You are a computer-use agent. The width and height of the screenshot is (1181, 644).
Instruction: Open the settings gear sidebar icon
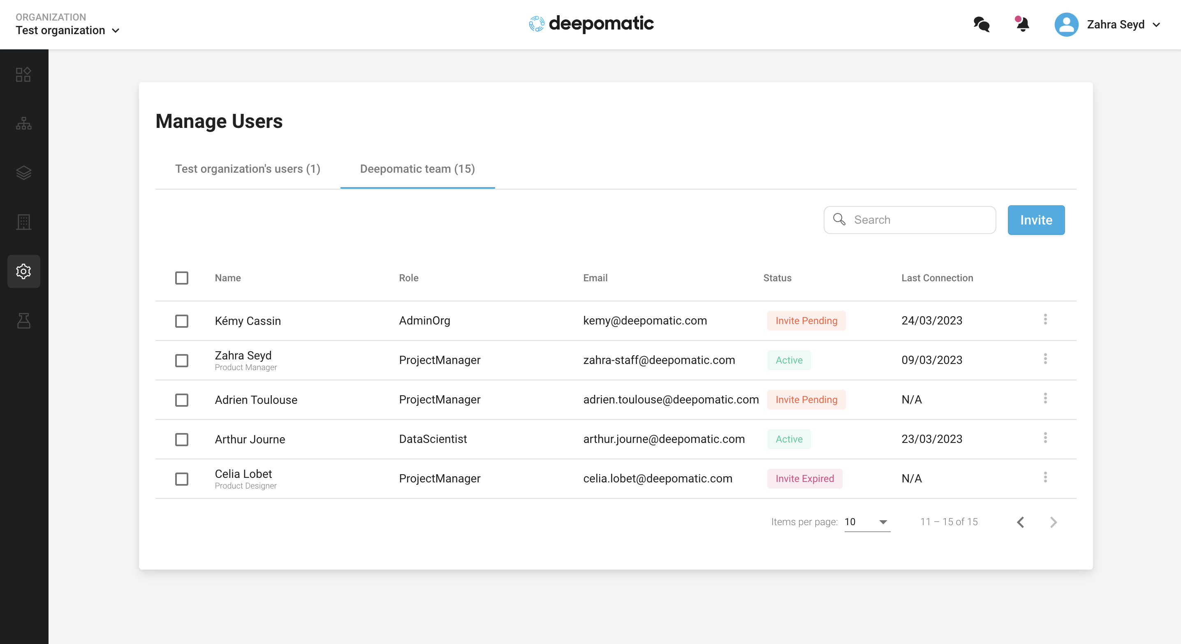(x=23, y=271)
